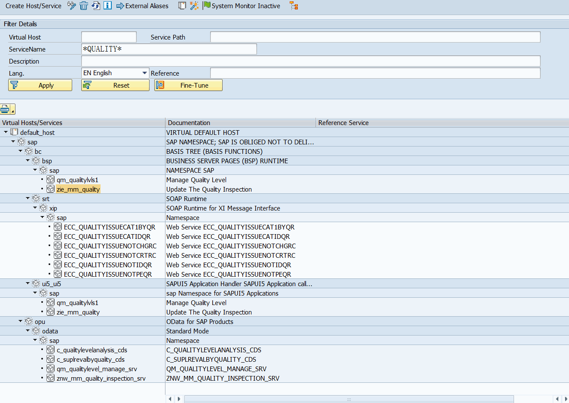
Task: Click the ServiceName field with *QUALITY*
Action: coord(169,49)
